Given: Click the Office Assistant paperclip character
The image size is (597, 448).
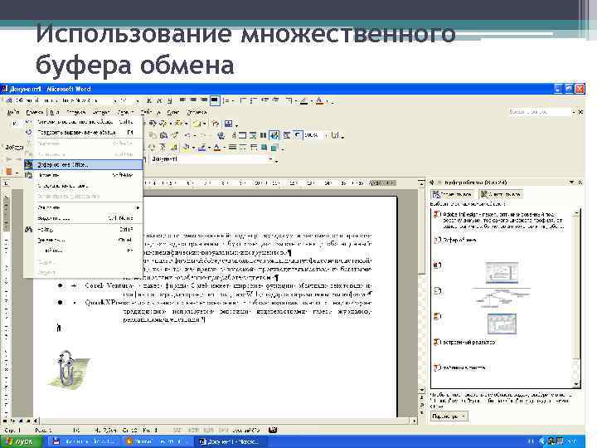Looking at the screenshot, I should [x=67, y=368].
